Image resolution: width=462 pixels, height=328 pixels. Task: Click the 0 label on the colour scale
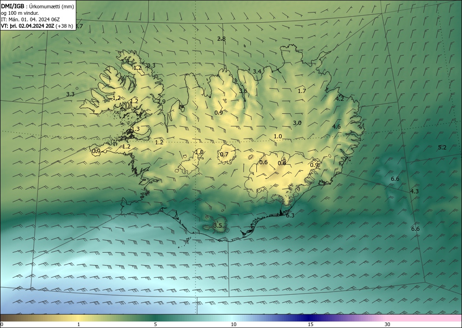click(x=2, y=324)
